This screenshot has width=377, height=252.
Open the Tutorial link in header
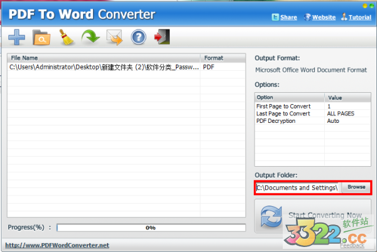(360, 18)
